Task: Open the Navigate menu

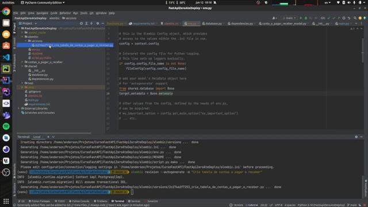Action: tap(42, 13)
